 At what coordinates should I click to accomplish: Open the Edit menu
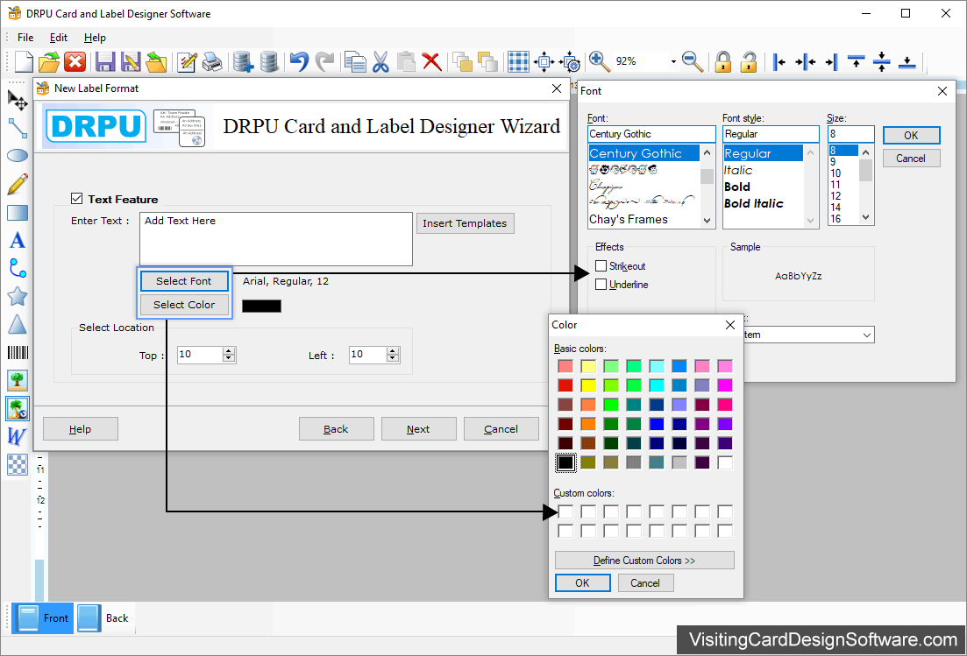point(59,38)
